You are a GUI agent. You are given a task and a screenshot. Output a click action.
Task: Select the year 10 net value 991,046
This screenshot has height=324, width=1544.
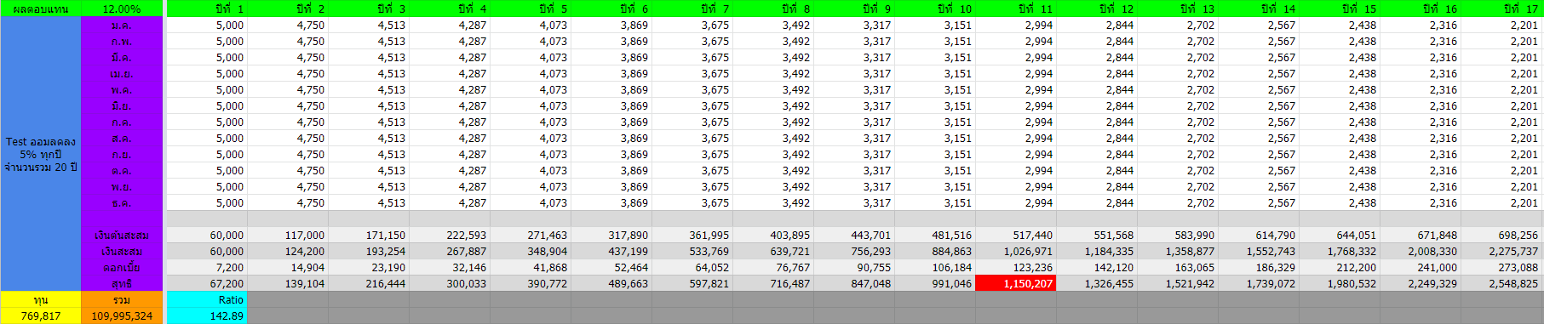pos(934,284)
